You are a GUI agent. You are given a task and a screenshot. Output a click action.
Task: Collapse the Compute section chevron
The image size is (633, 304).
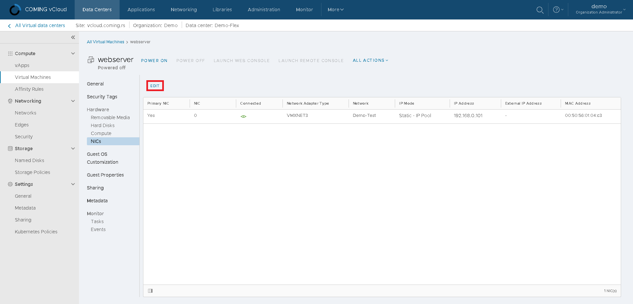[73, 53]
